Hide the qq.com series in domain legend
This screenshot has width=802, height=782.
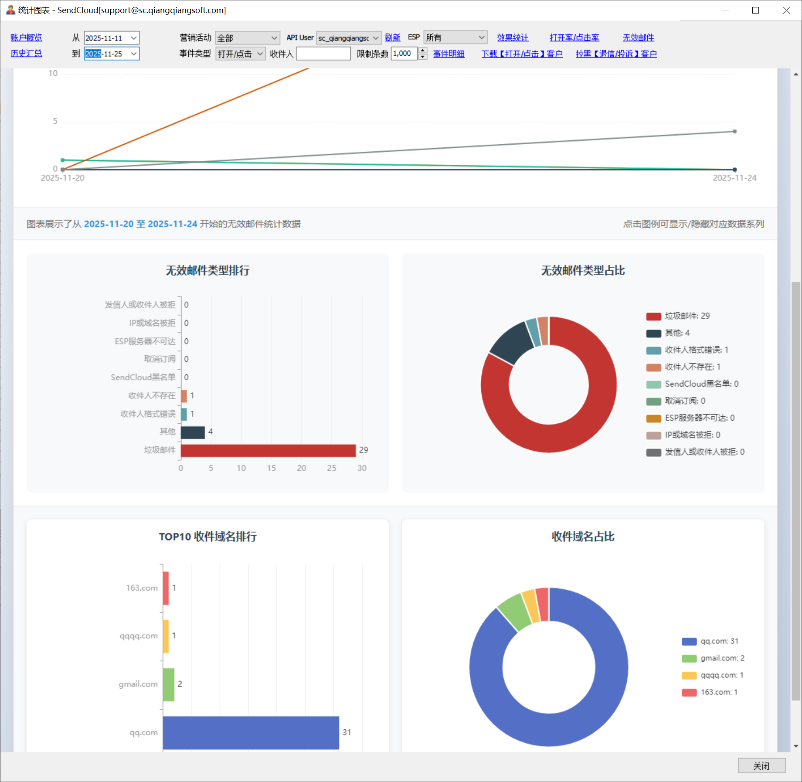coord(710,641)
